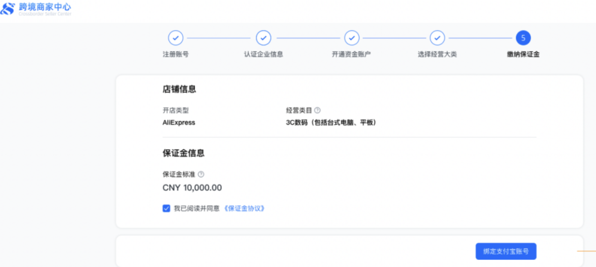This screenshot has height=267, width=596.
Task: Uncheck the 我已阅读并同意 checkbox
Action: tap(166, 208)
